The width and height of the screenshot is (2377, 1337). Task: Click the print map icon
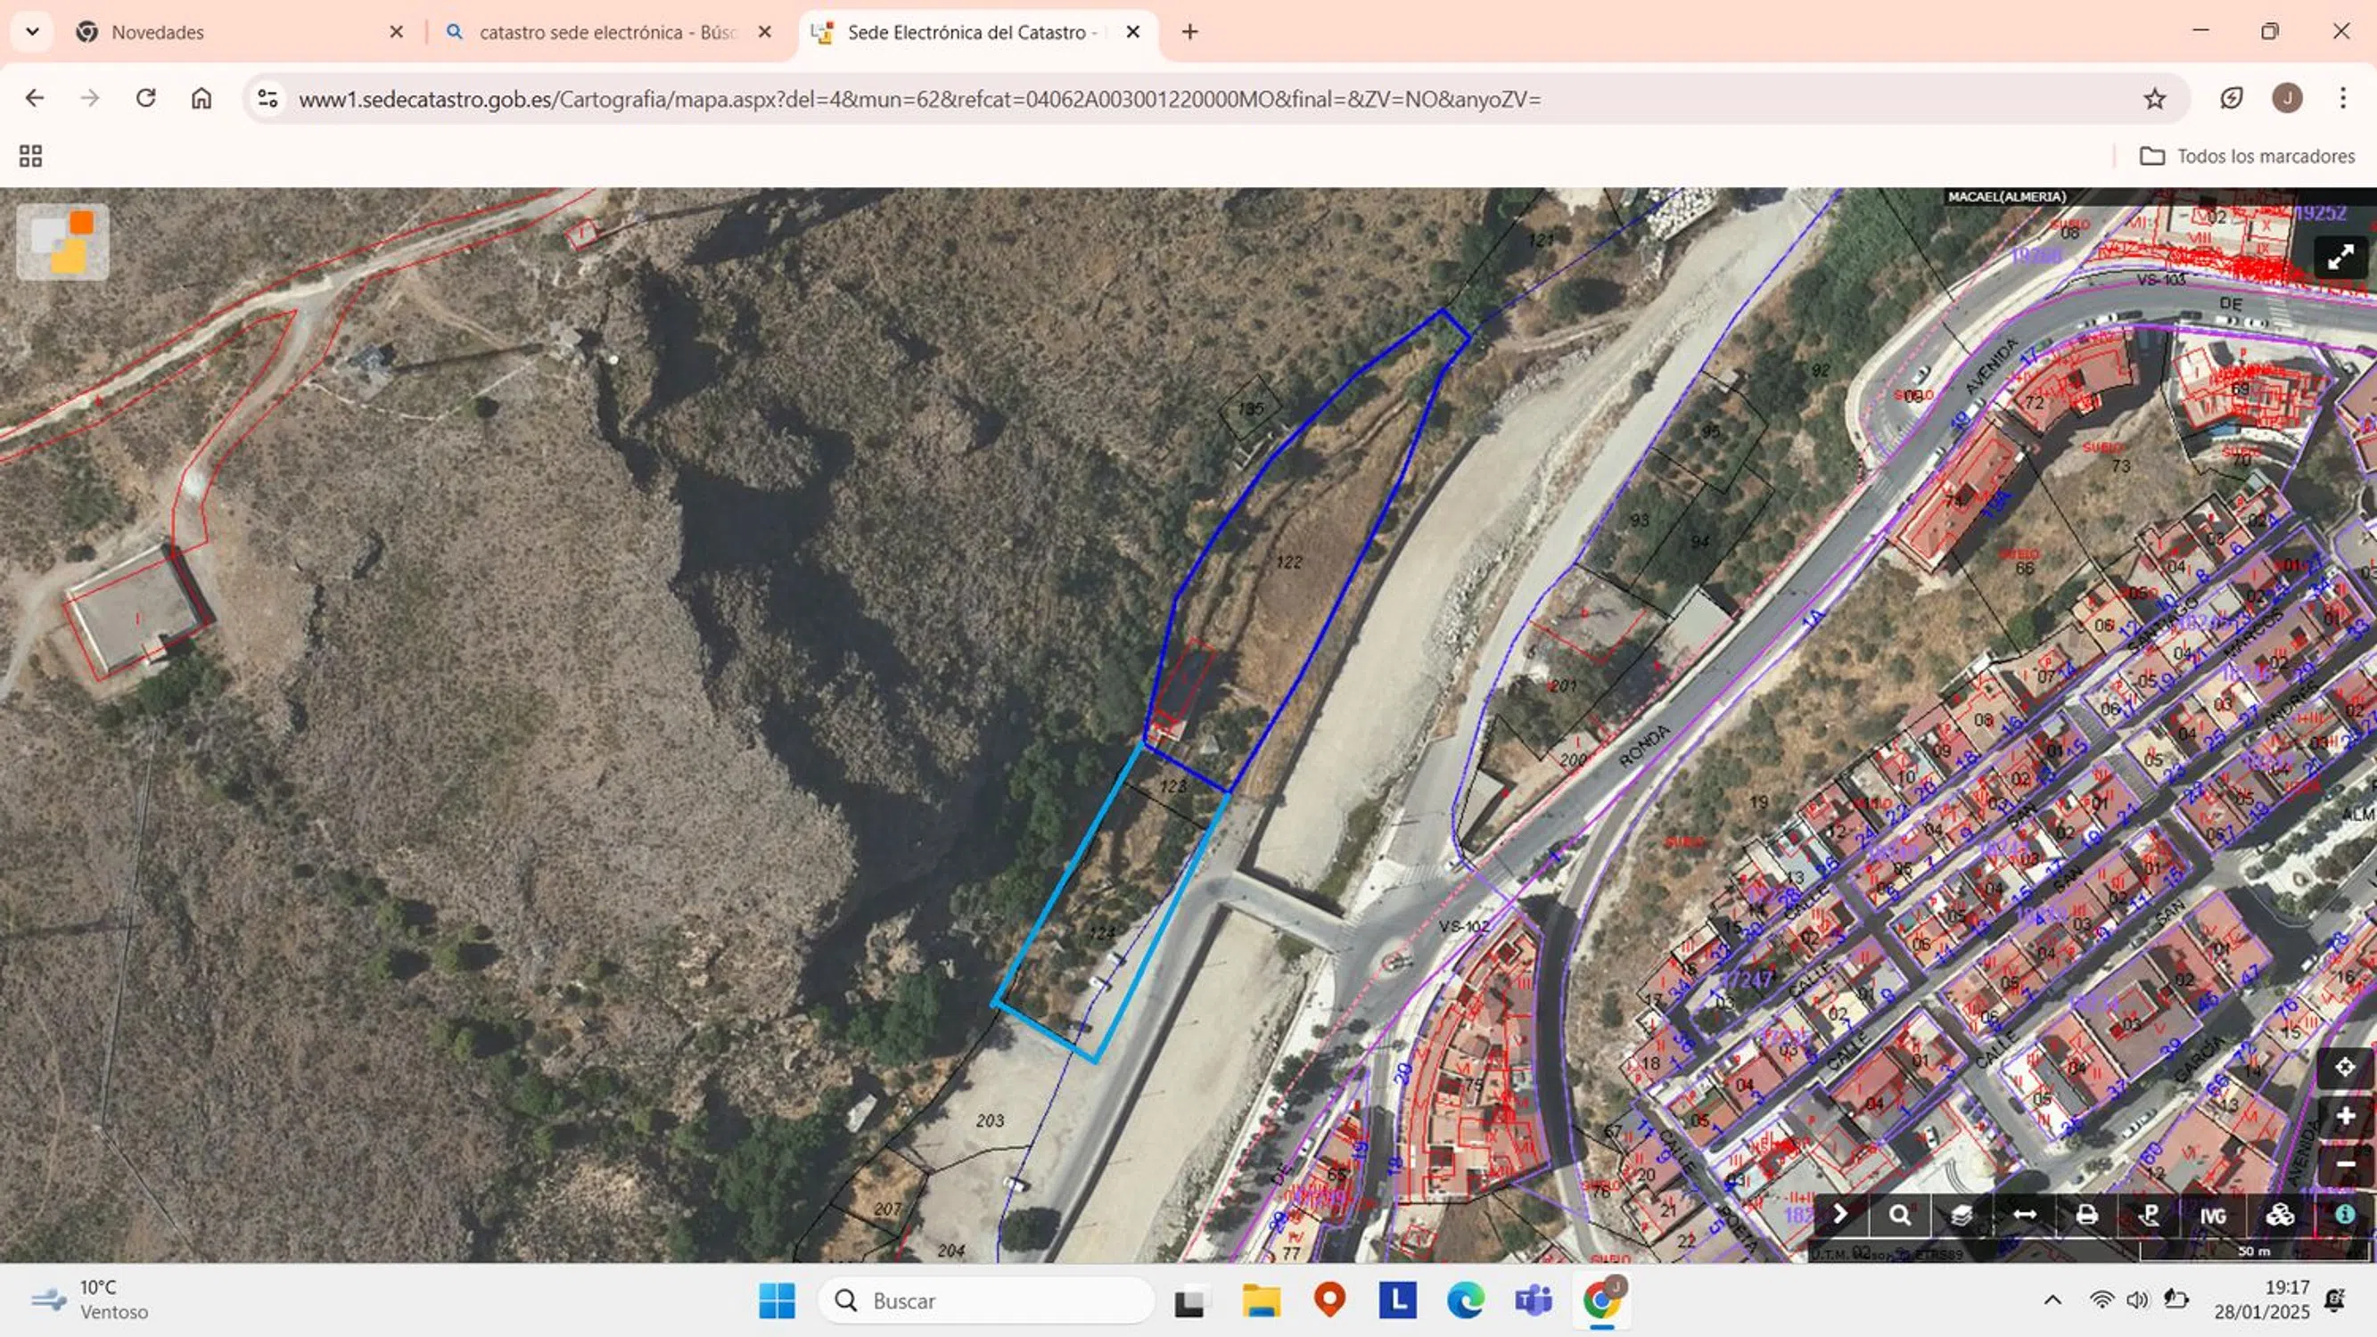[2086, 1215]
